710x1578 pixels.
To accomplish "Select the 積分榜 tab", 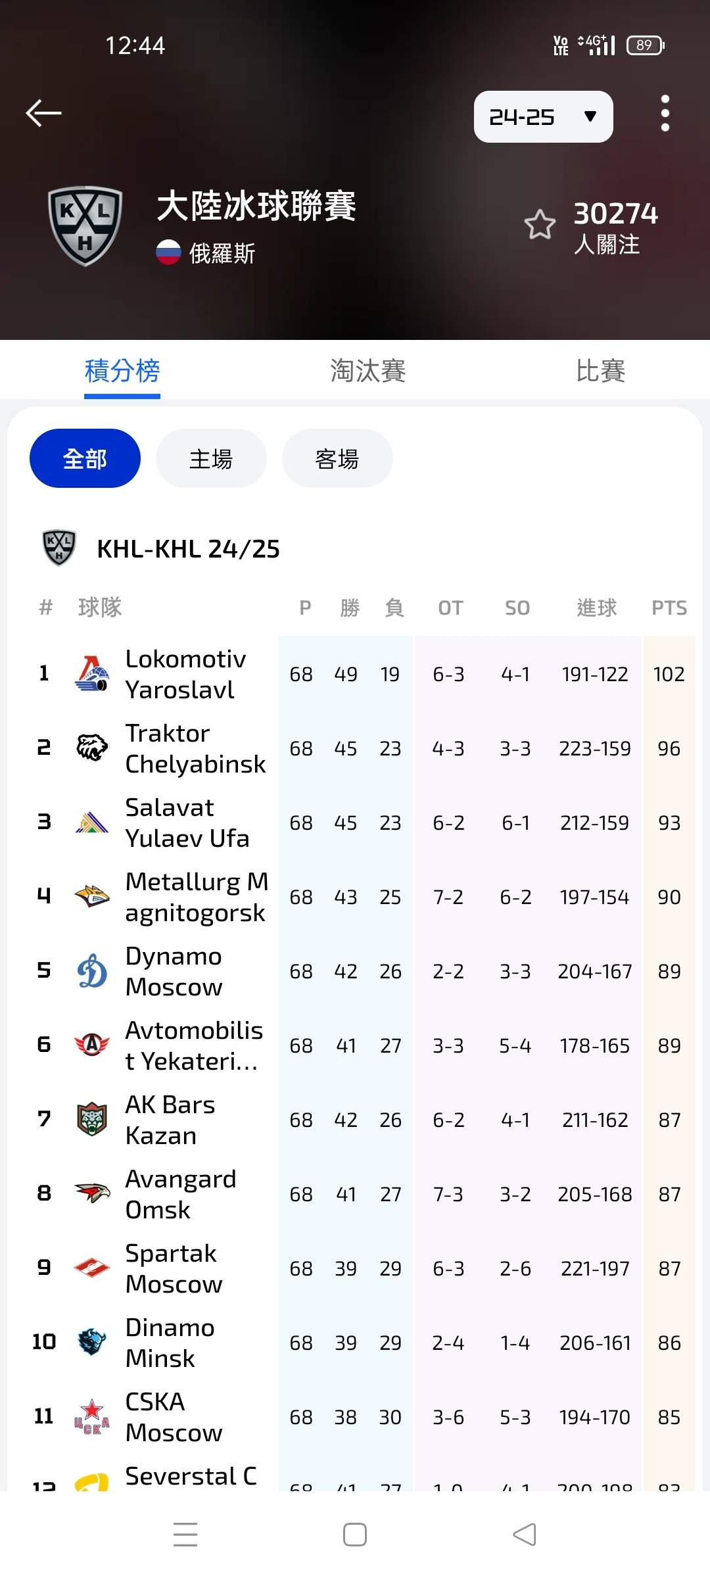I will coord(122,371).
